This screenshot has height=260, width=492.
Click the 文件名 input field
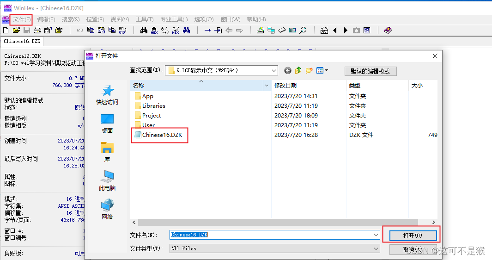coord(274,235)
